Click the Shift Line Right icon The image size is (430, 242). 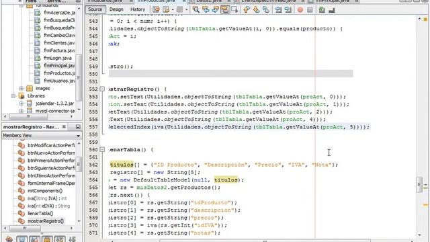288,9
